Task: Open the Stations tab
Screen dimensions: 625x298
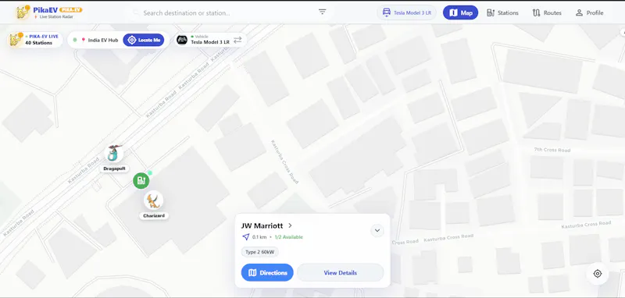Action: tap(502, 12)
